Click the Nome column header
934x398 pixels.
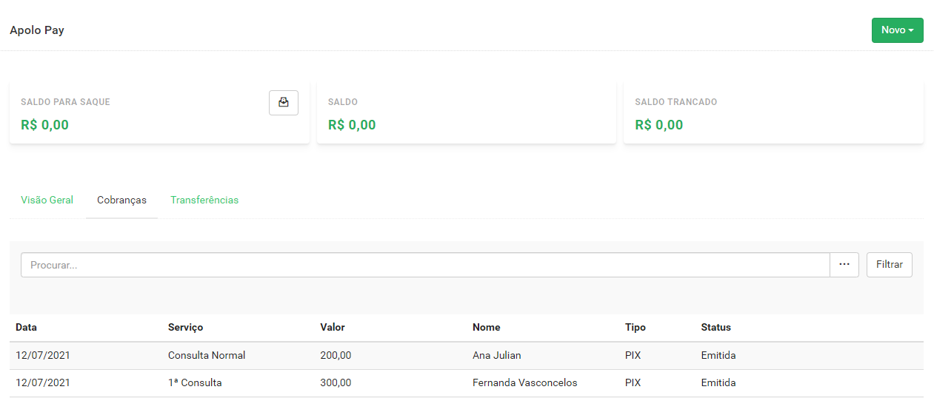click(x=486, y=327)
